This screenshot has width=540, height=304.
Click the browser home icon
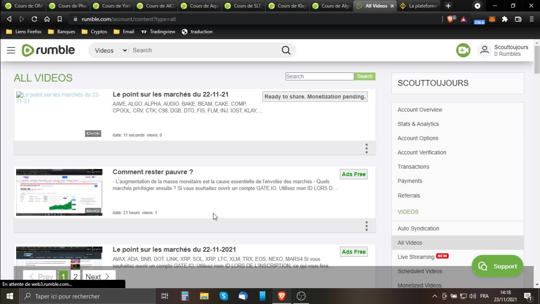click(47, 19)
